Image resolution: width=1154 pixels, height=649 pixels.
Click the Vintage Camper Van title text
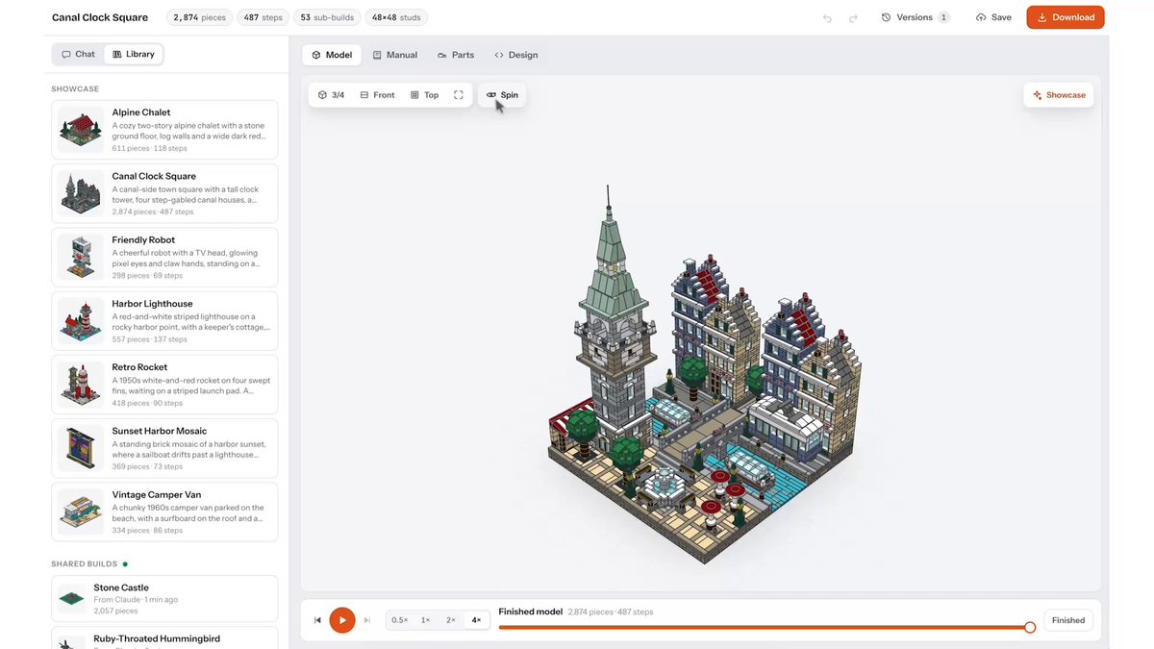click(x=157, y=495)
